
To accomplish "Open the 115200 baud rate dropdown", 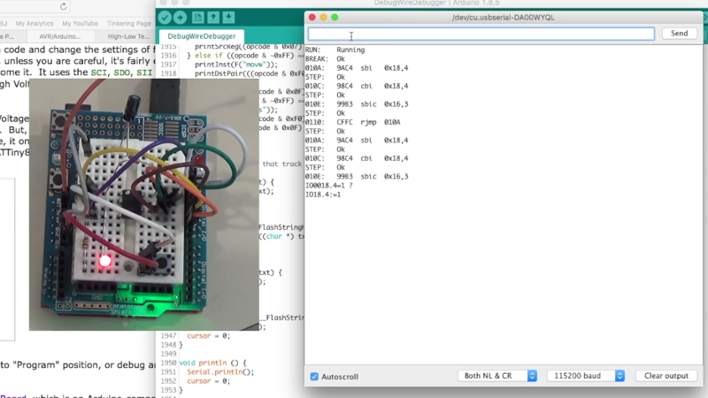I will click(585, 376).
